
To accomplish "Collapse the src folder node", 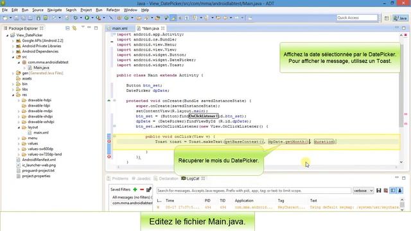I will point(13,57).
